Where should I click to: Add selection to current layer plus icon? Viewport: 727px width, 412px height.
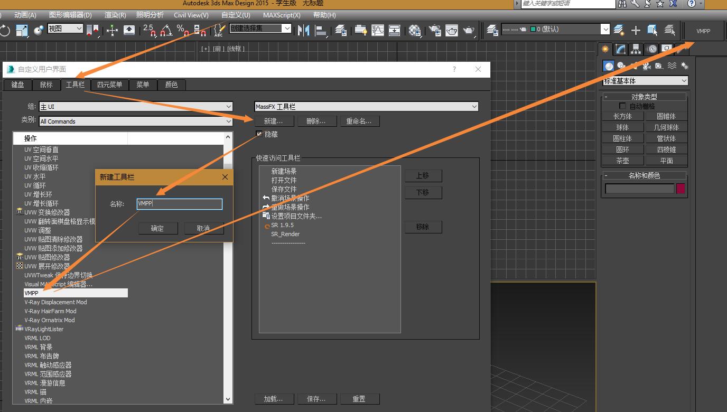click(x=636, y=30)
